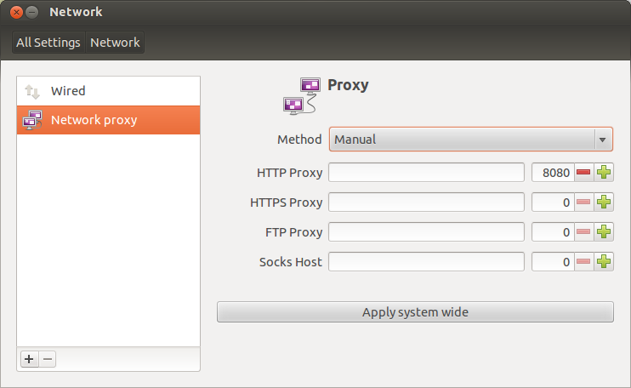631x388 pixels.
Task: Focus the HTTP Proxy host field
Action: click(x=427, y=172)
